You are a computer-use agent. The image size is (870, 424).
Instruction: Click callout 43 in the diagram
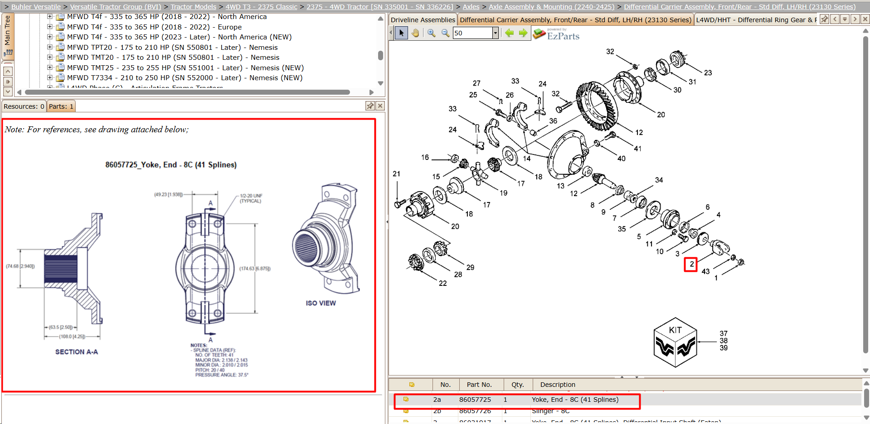[705, 271]
